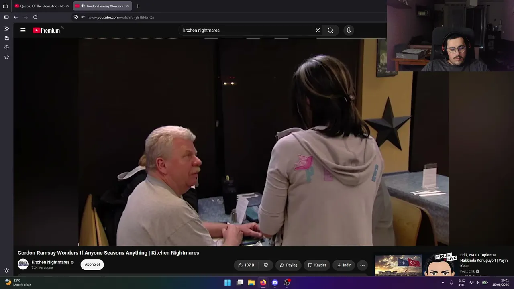
Task: Open synced tabs sidebar icon
Action: (6, 38)
